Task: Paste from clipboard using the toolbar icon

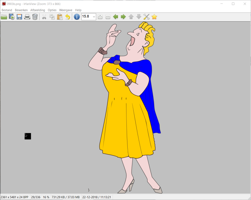Action: point(60,17)
